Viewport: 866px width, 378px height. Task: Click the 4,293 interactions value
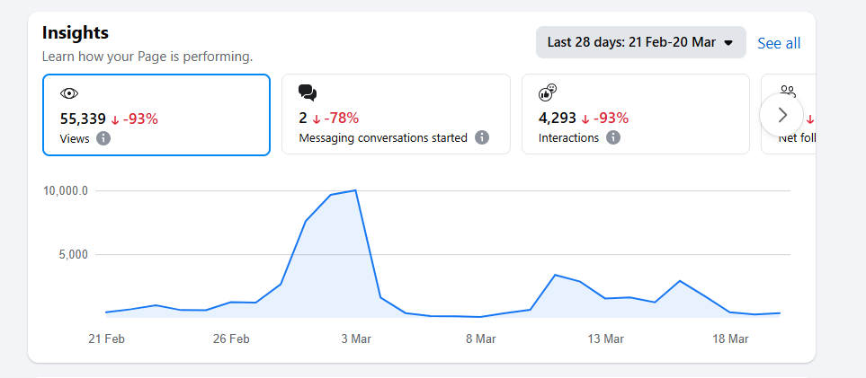tap(557, 119)
